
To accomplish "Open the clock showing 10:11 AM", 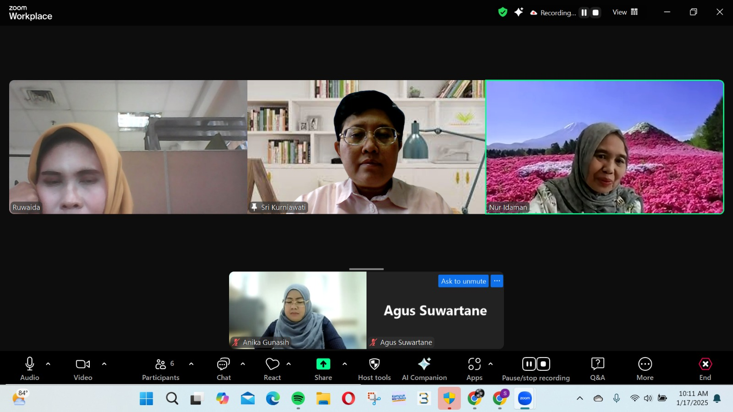I will coord(692,398).
